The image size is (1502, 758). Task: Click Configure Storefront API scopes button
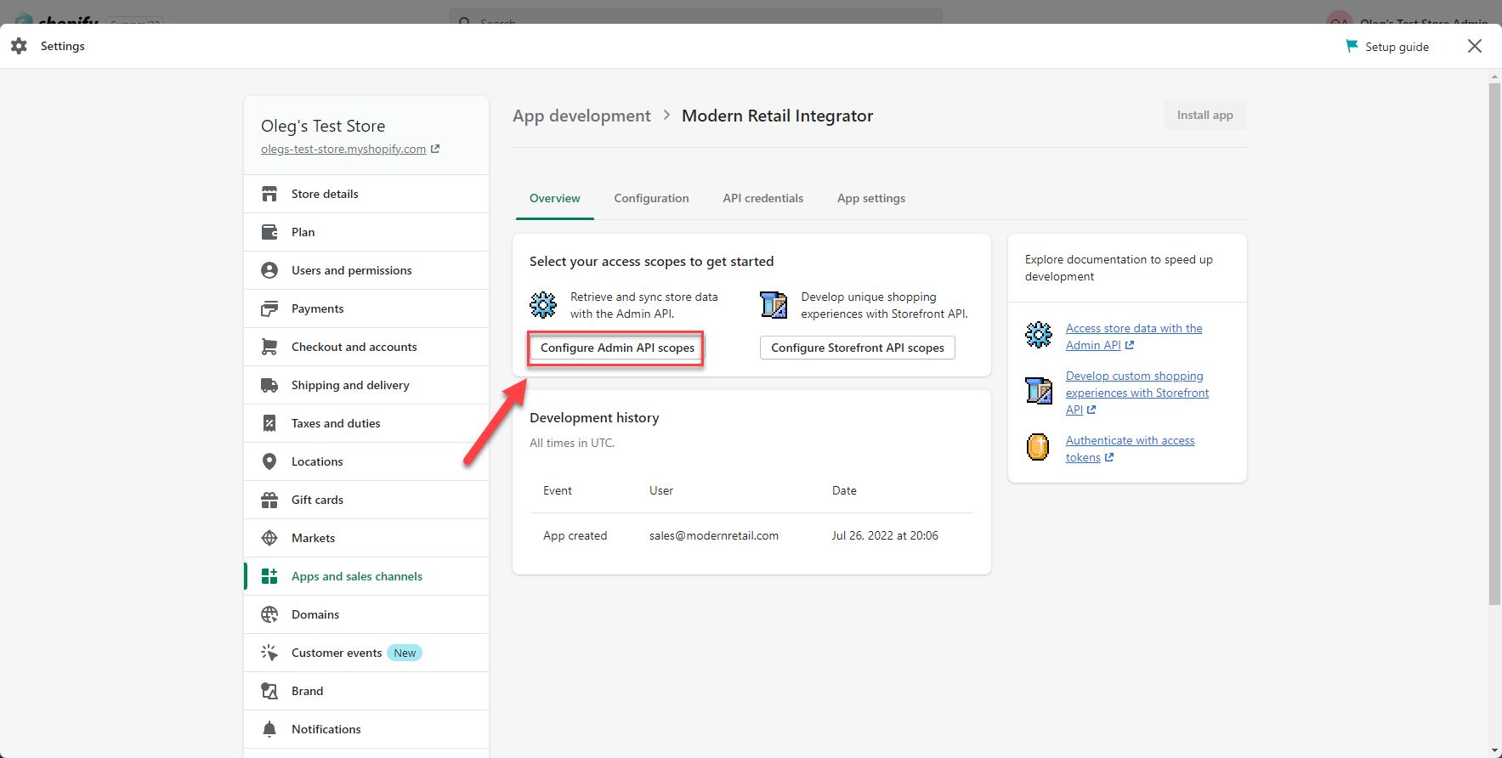pos(858,348)
